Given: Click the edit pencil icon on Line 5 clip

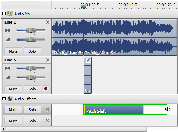Looking at the screenshot, I should (88, 61).
